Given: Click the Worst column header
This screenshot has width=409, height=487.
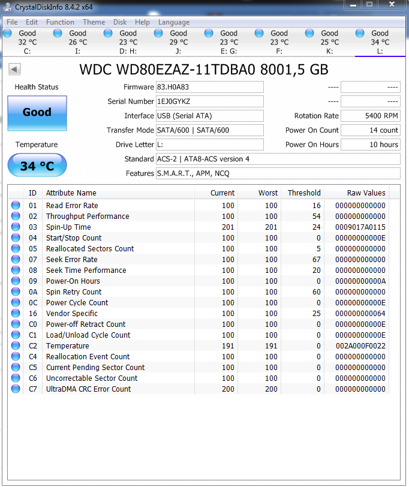Looking at the screenshot, I should click(x=259, y=193).
